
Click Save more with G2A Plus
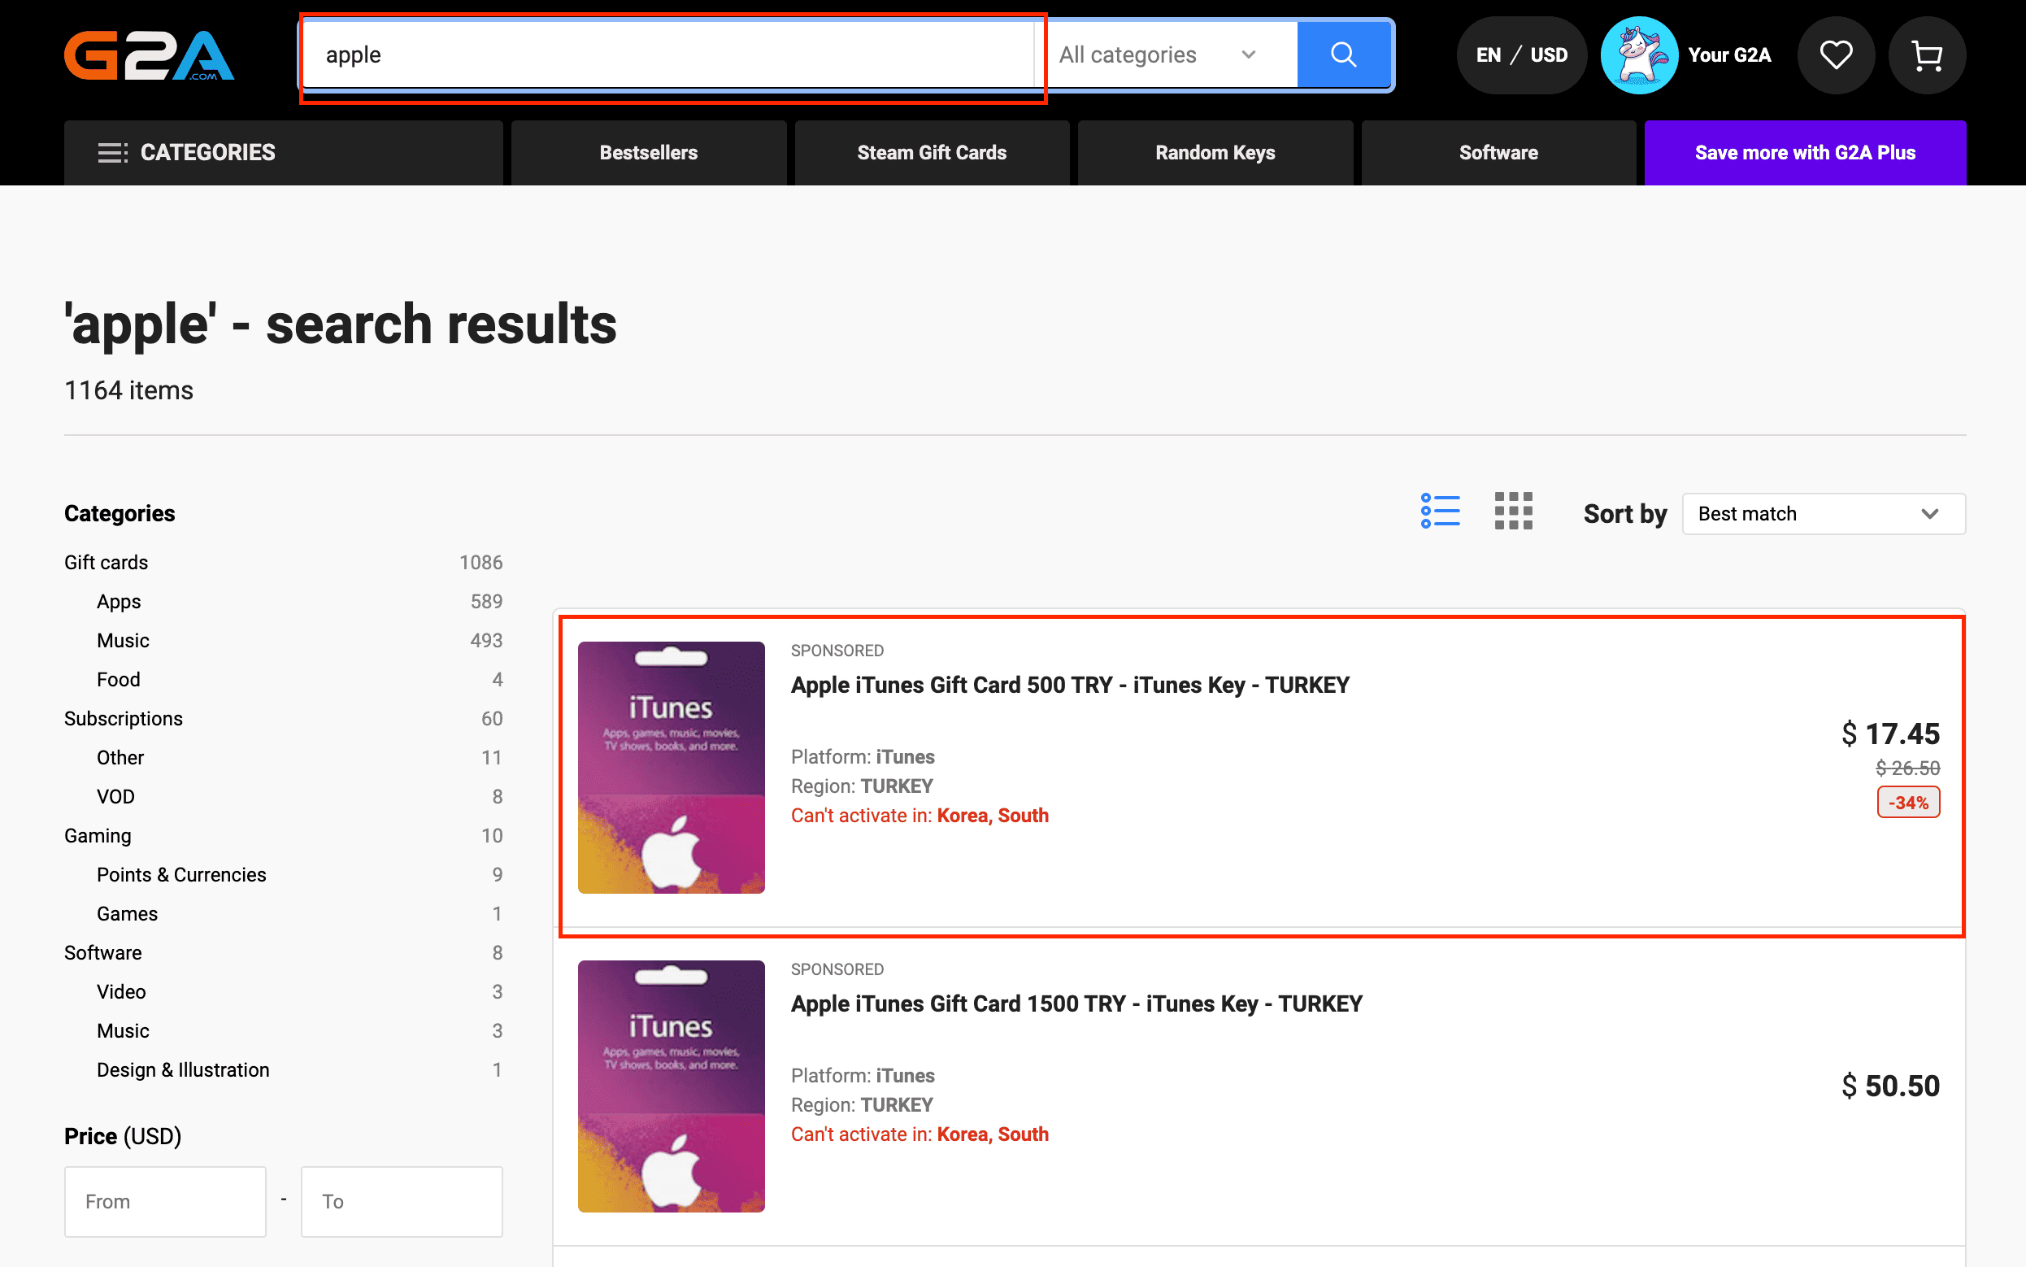point(1804,153)
